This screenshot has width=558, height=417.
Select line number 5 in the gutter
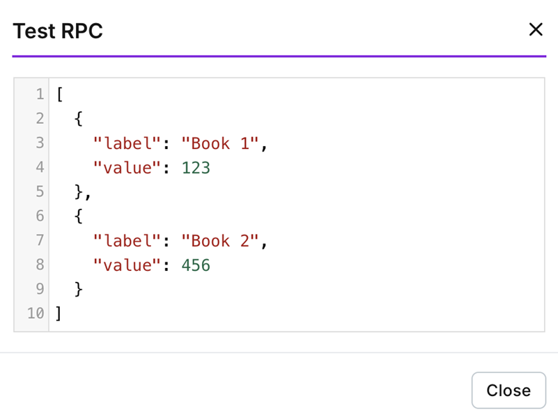pos(40,191)
